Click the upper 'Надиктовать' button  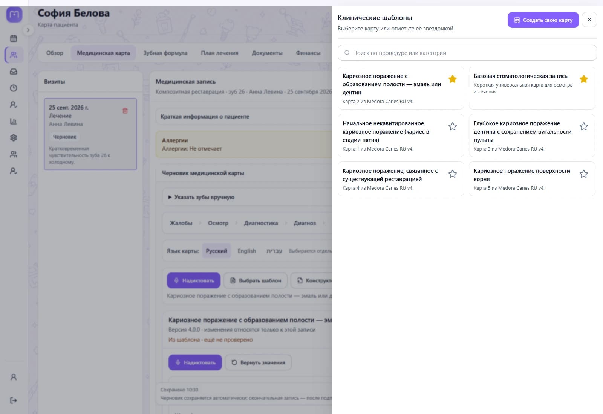coord(194,280)
